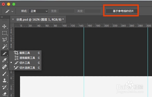Select the Polygonal Lasso tool
Screen dimensions: 152x97
(x=4, y=40)
